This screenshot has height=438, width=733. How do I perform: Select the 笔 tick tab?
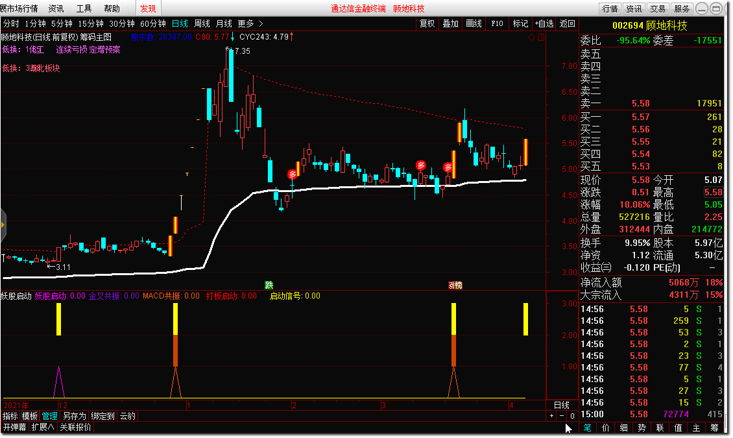click(x=588, y=427)
